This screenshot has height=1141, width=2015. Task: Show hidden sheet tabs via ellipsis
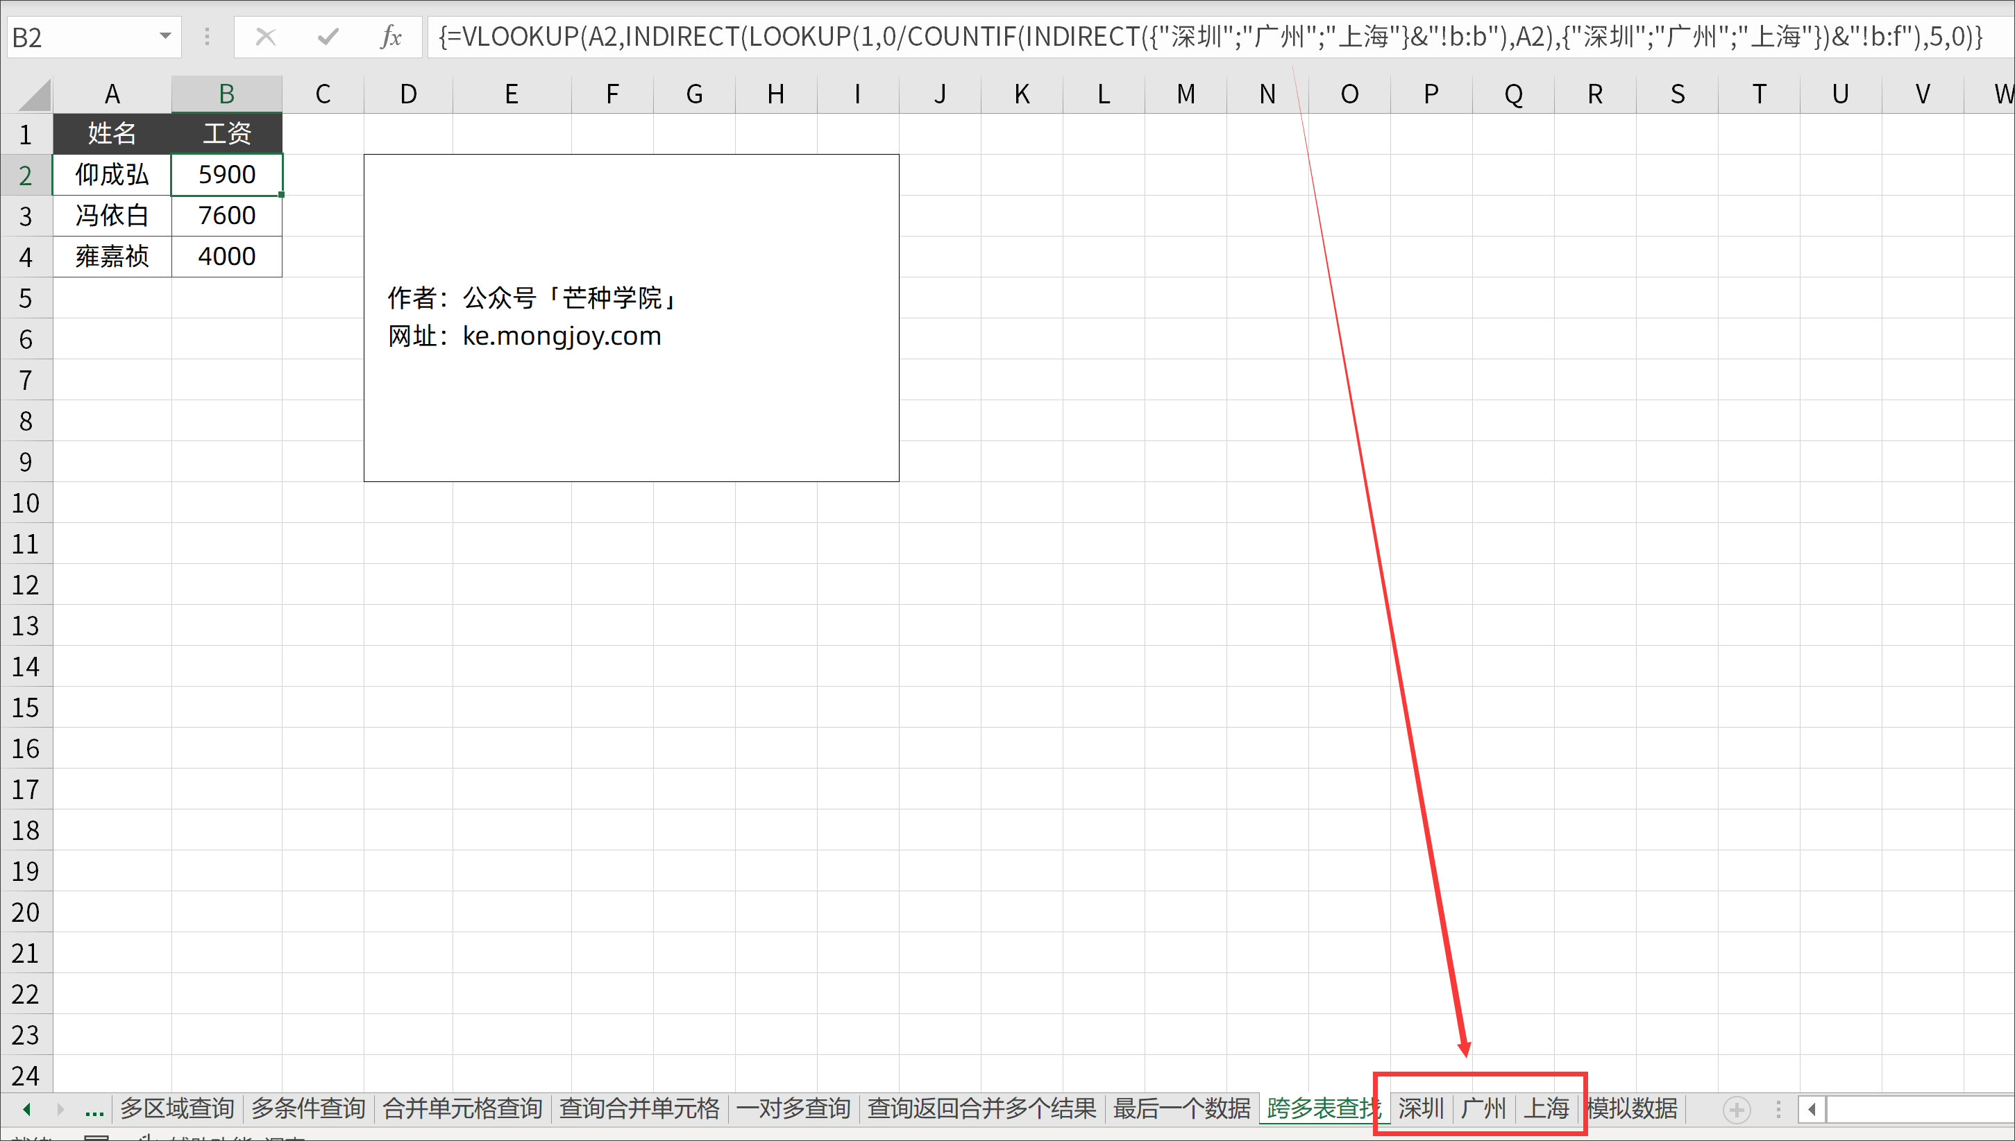pos(94,1110)
